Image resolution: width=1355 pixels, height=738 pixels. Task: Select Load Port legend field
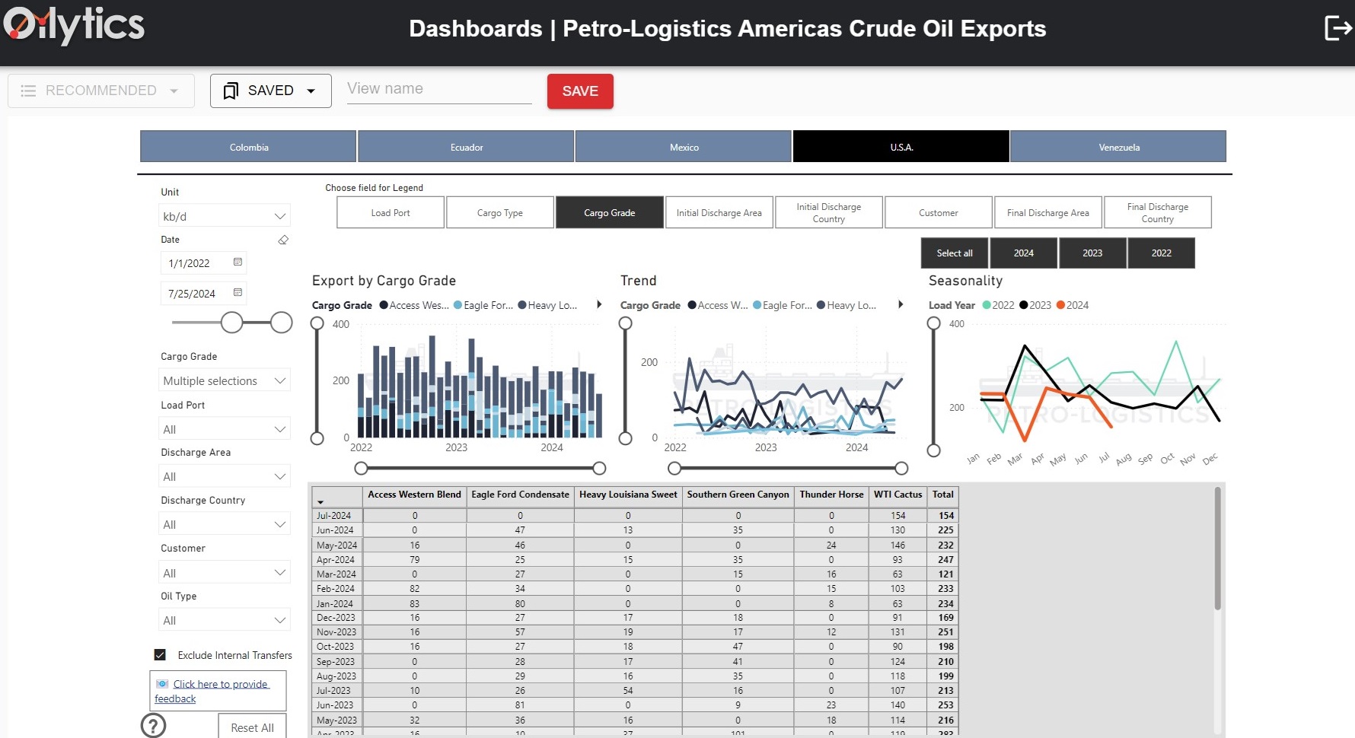[391, 212]
